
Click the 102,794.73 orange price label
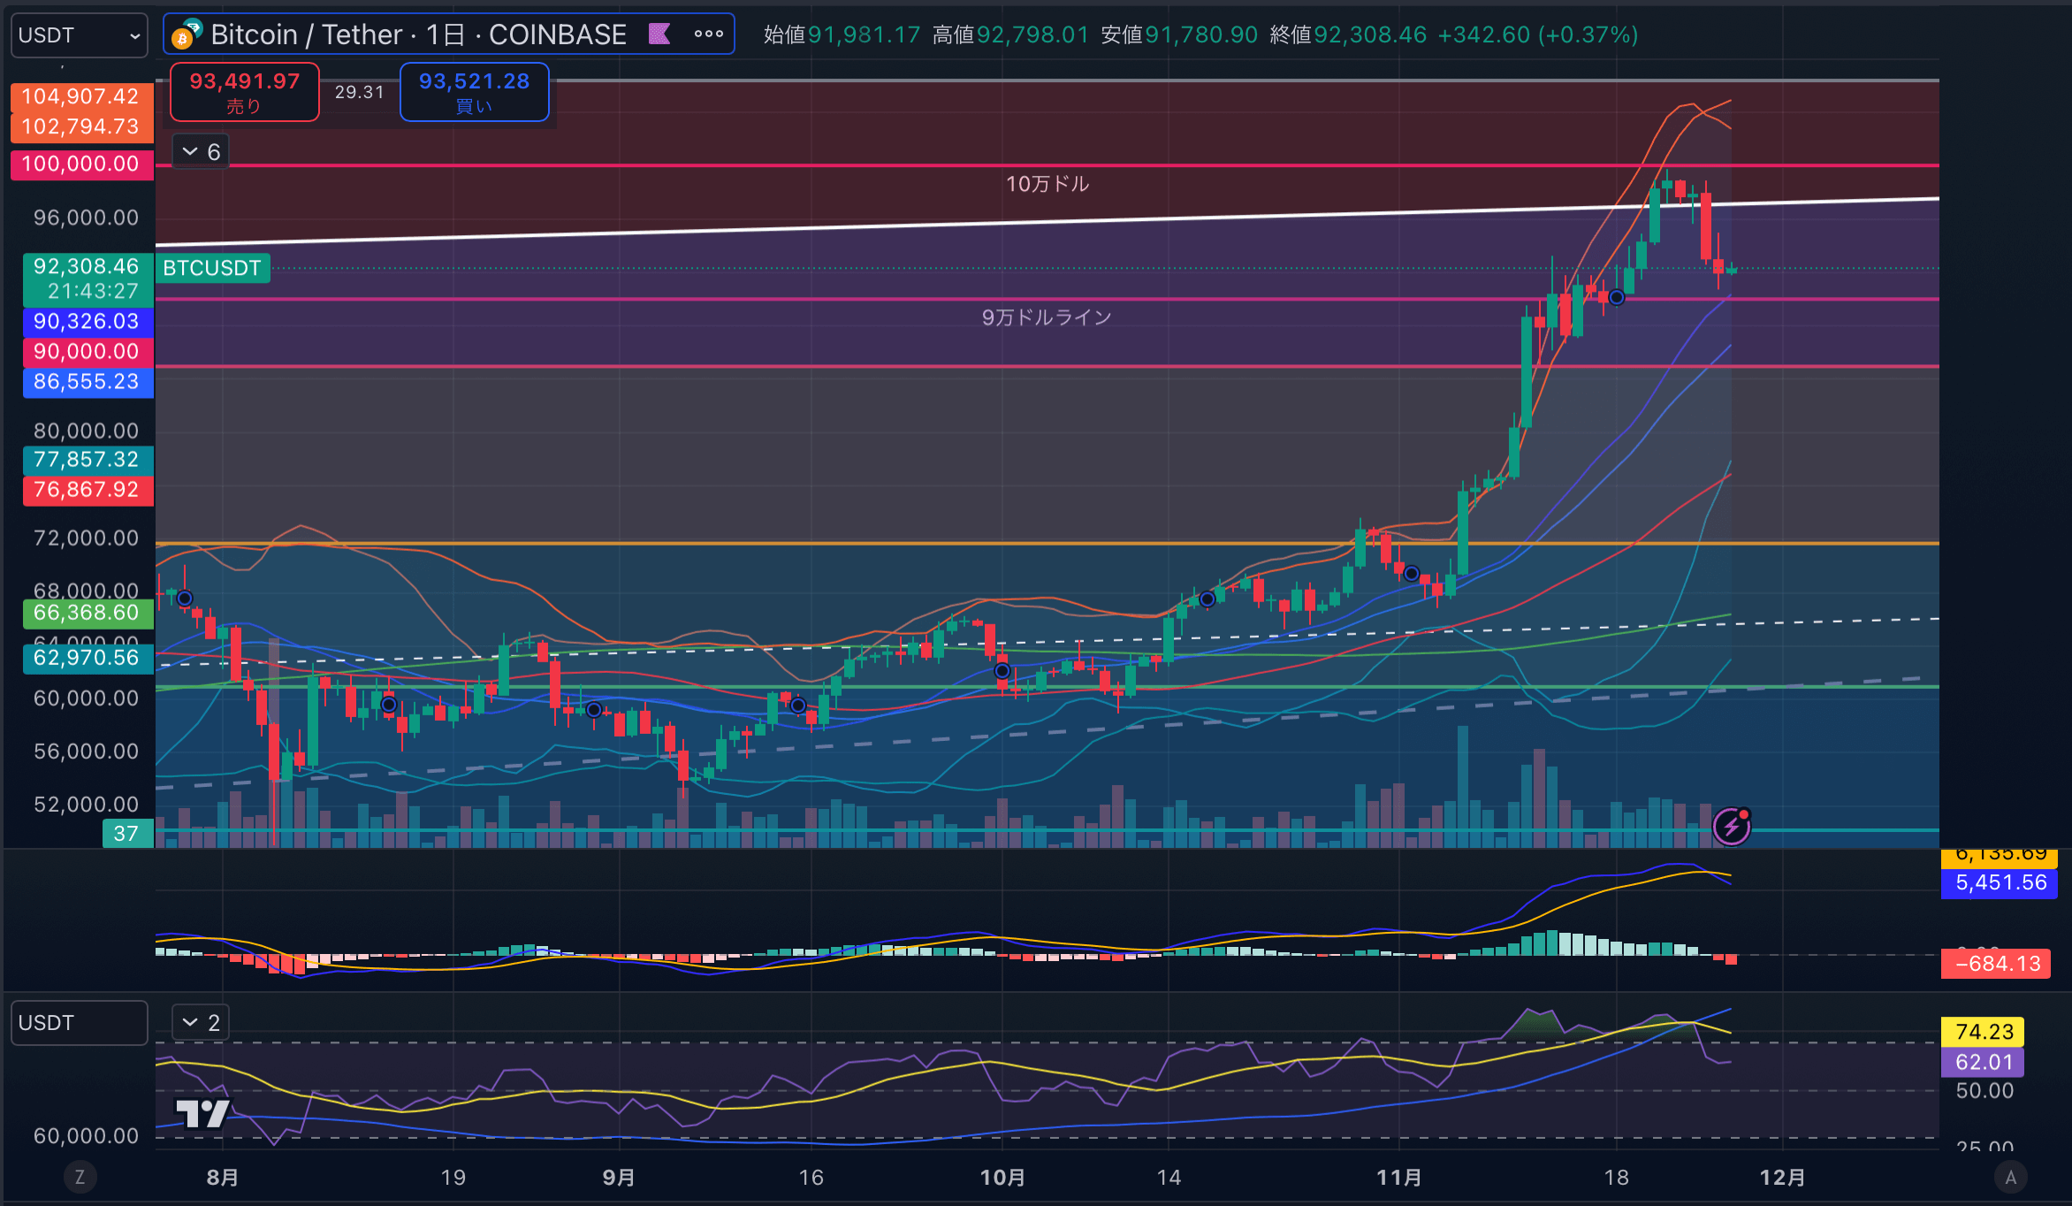coord(81,126)
